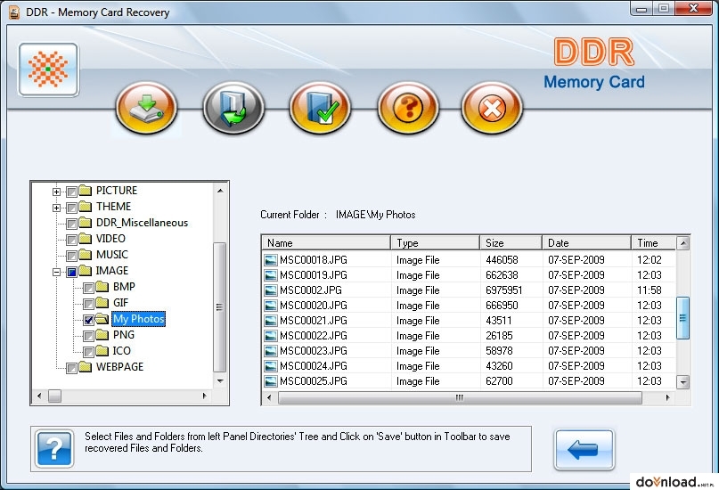Open Help with the orange question mark button
This screenshot has height=490, width=719.
tap(408, 108)
